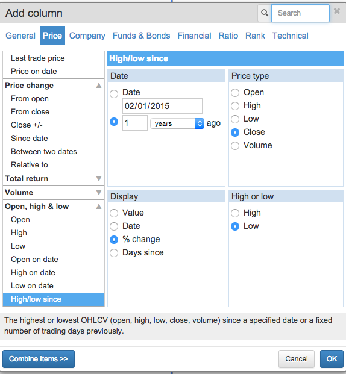Screen dimensions: 346x374
Task: Click the Cancel button
Action: [297, 359]
